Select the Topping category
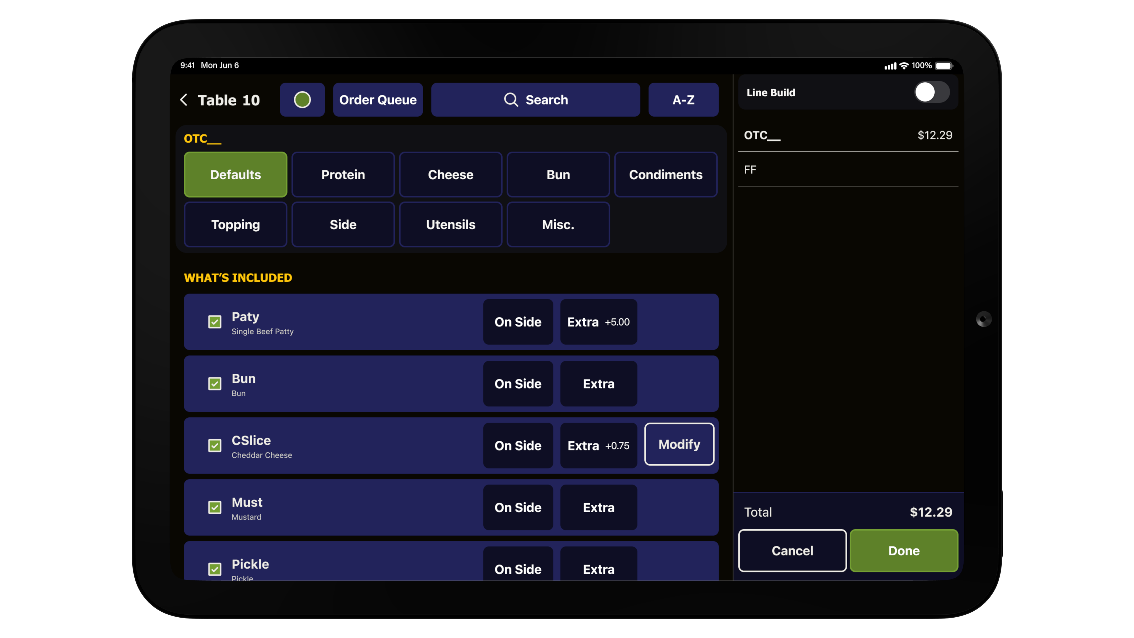Screen dimensions: 1134x638 236,224
